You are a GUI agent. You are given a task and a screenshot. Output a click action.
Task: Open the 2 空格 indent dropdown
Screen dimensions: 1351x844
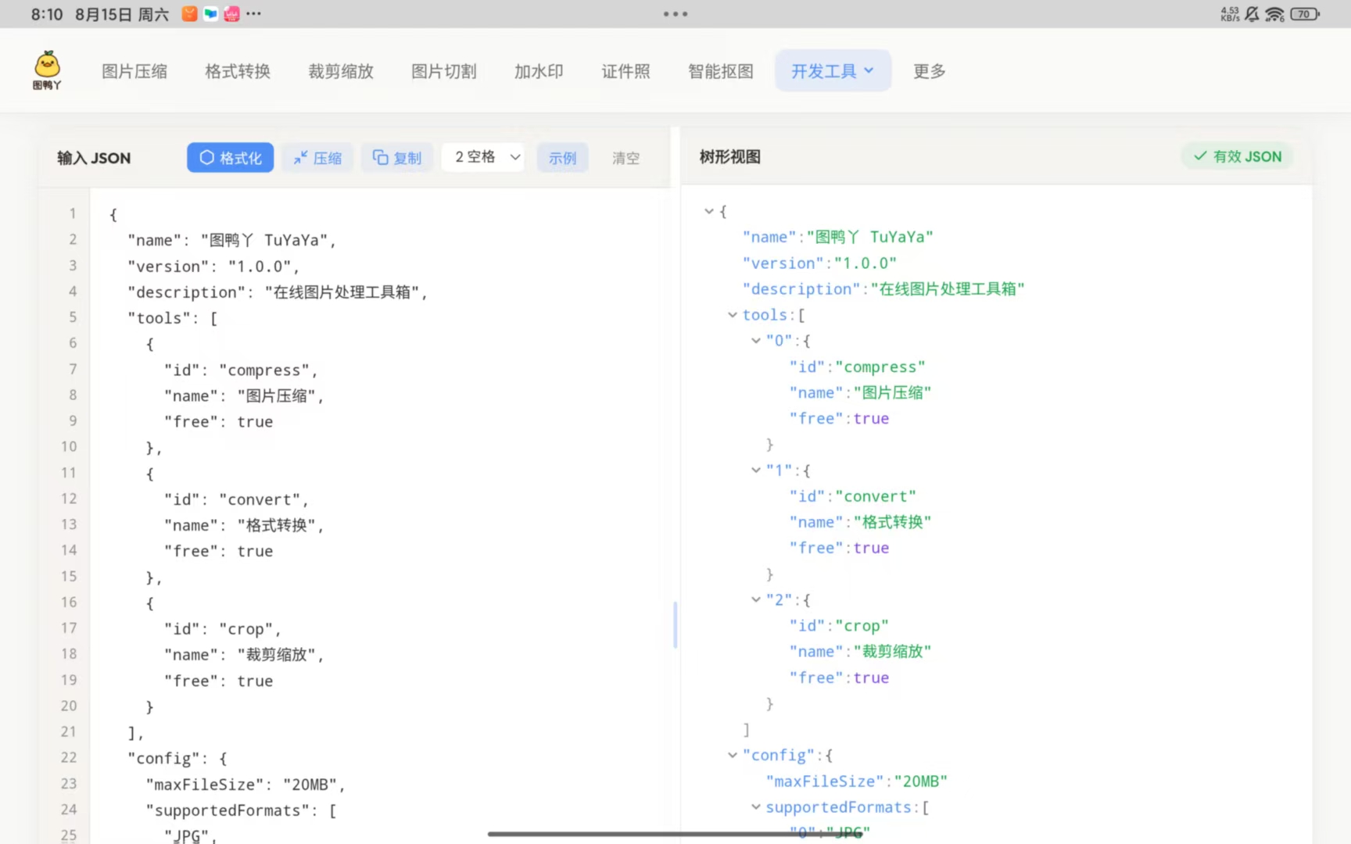point(483,157)
